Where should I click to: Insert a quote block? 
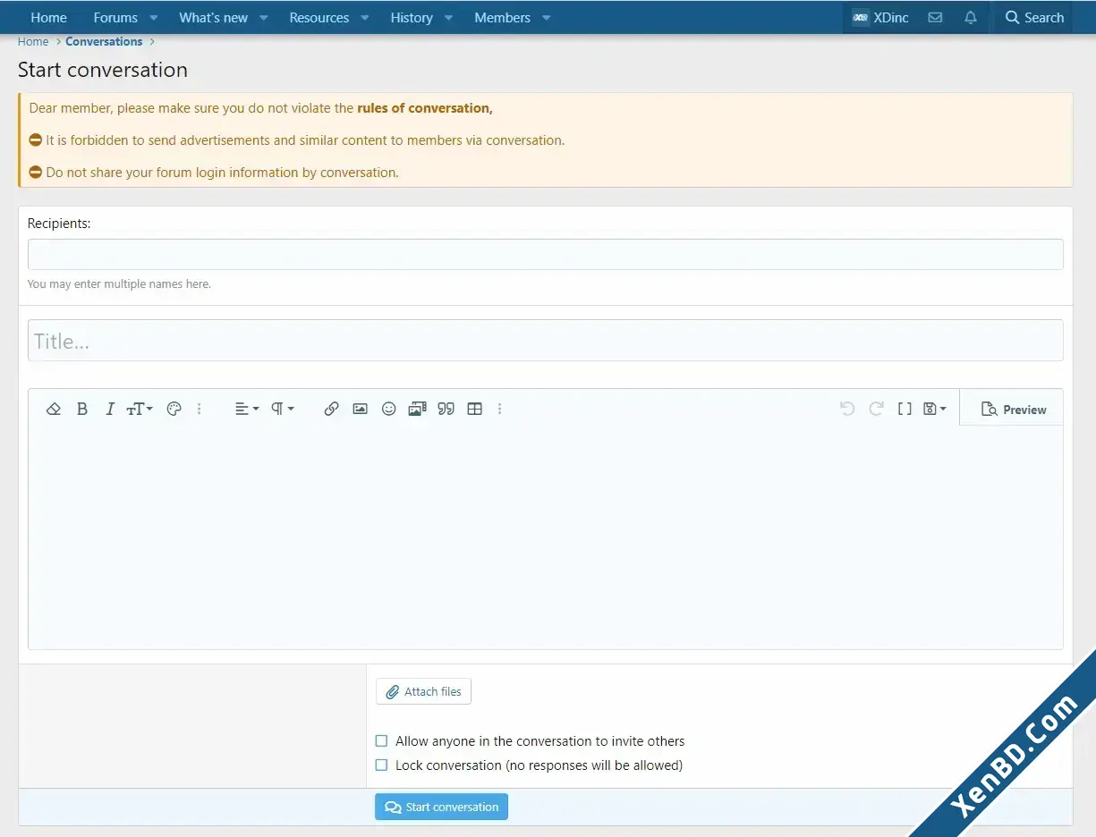[x=446, y=409]
